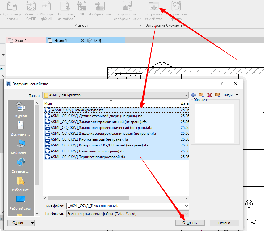Go up one folder level icon
The width and height of the screenshot is (264, 231).
tap(201, 95)
